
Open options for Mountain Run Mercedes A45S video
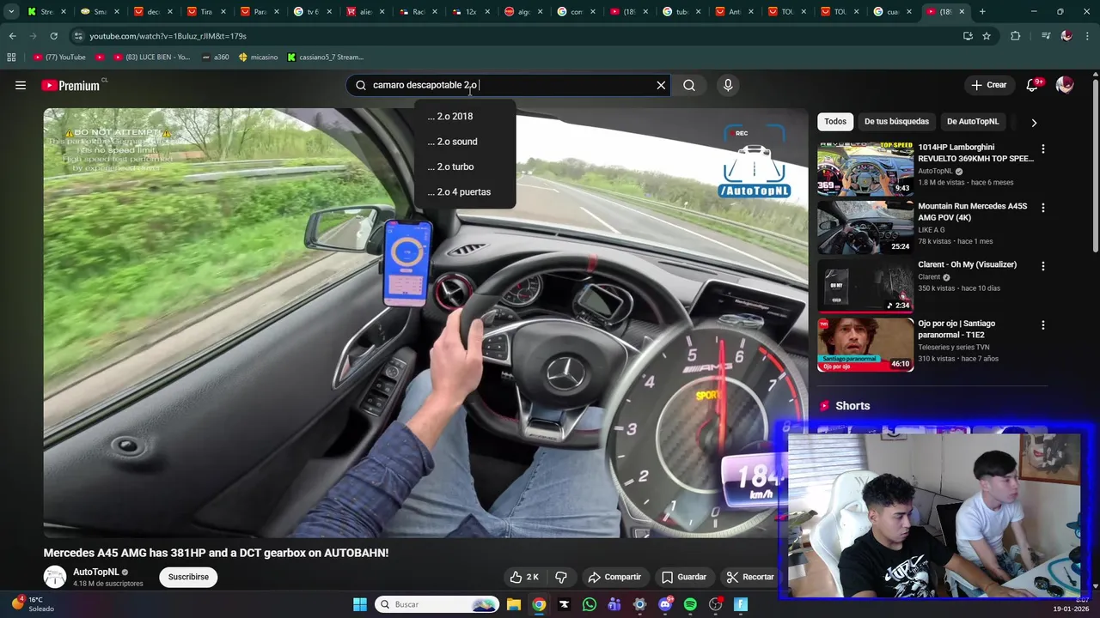[1043, 208]
